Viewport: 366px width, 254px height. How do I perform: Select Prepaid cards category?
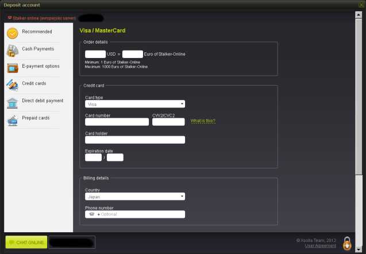pyautogui.click(x=36, y=118)
